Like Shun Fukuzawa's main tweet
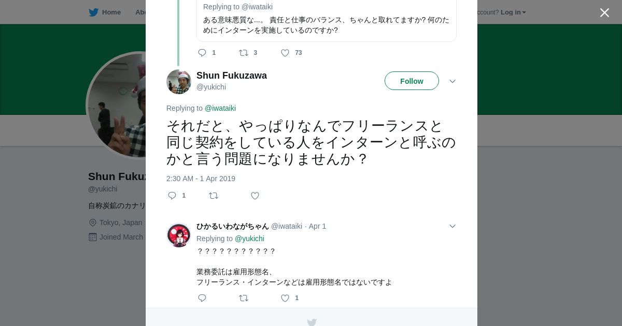Image resolution: width=622 pixels, height=326 pixels. pos(255,196)
